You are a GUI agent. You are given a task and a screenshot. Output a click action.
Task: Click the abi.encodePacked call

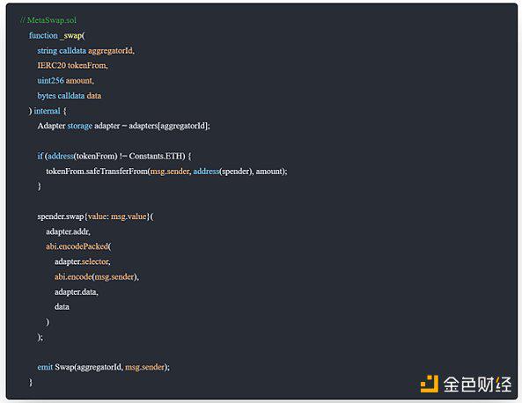click(x=78, y=246)
